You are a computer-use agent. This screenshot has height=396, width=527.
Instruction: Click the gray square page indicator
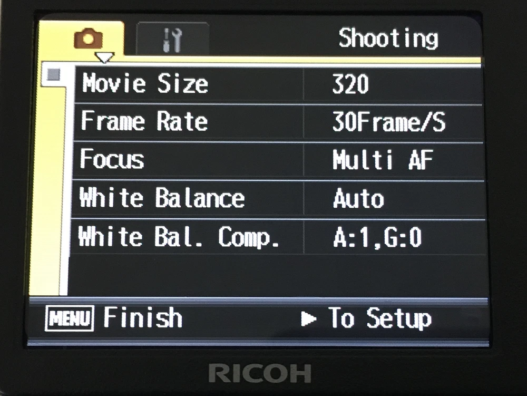[x=53, y=75]
